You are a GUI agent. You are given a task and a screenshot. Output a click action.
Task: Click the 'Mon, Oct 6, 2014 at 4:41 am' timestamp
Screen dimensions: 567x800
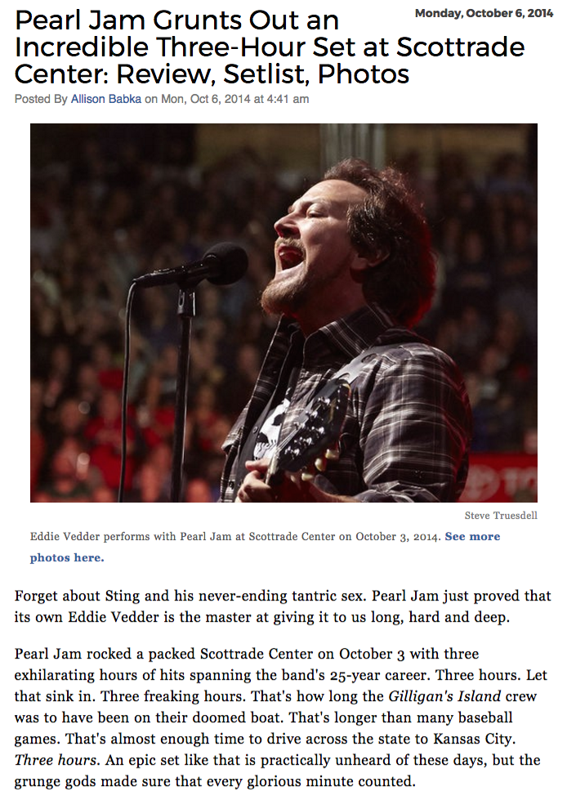235,99
